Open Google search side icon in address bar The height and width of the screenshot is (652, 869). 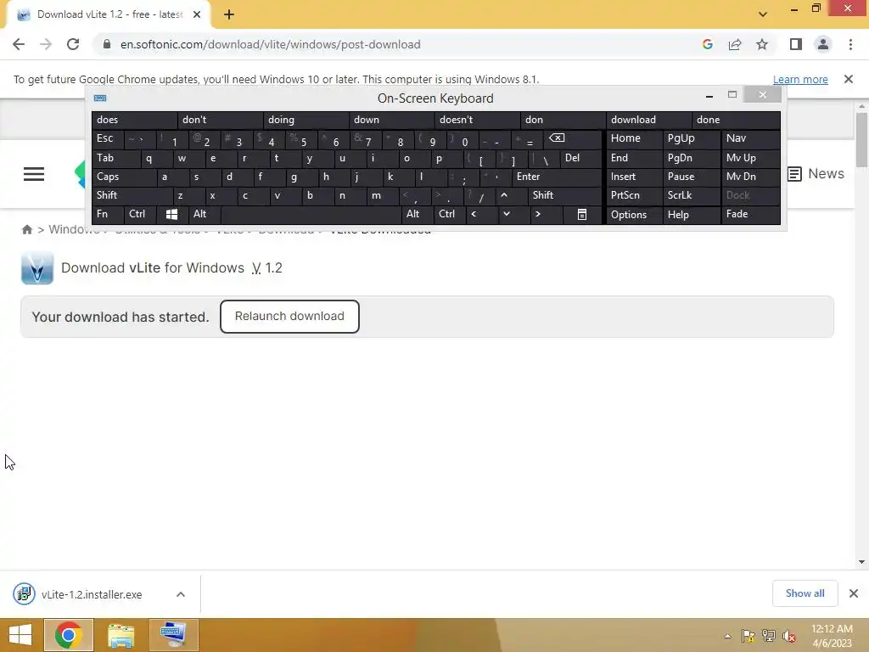coord(707,44)
